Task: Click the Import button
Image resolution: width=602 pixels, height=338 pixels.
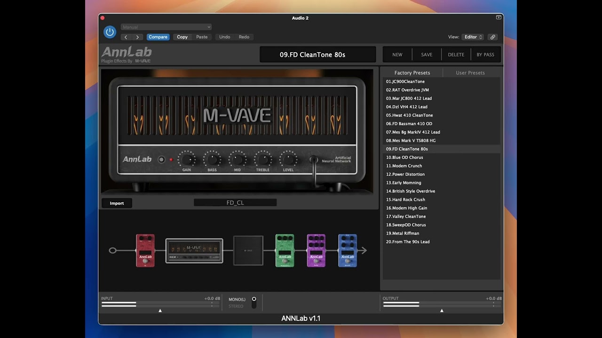Action: pyautogui.click(x=117, y=203)
